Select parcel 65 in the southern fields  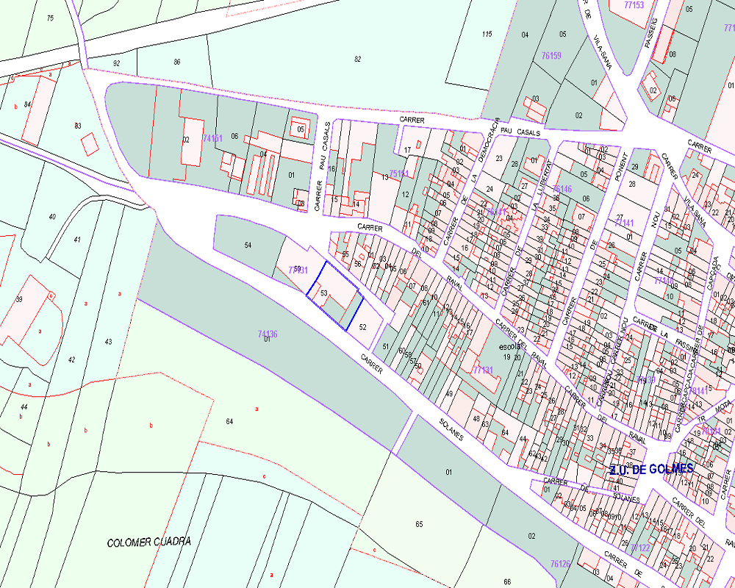pyautogui.click(x=419, y=524)
